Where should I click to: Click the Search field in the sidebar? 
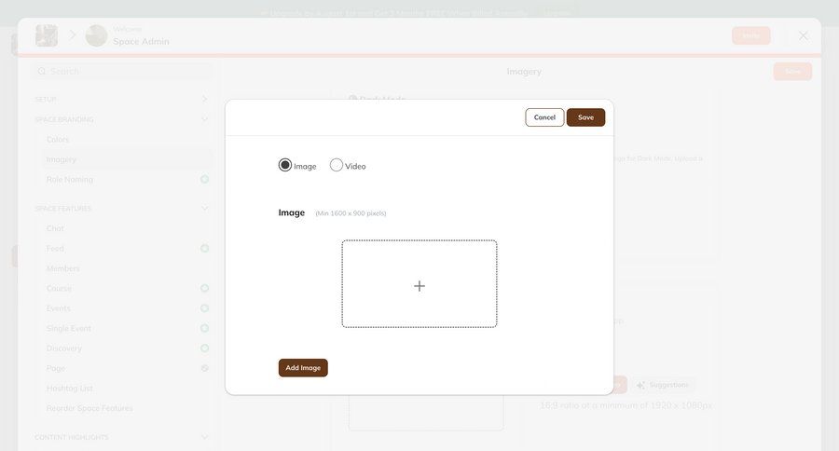pyautogui.click(x=124, y=71)
